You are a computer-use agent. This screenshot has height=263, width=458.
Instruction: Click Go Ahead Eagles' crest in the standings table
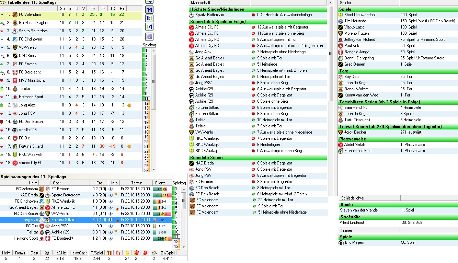pyautogui.click(x=14, y=23)
